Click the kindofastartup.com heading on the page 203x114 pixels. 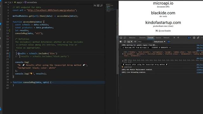(x=163, y=22)
